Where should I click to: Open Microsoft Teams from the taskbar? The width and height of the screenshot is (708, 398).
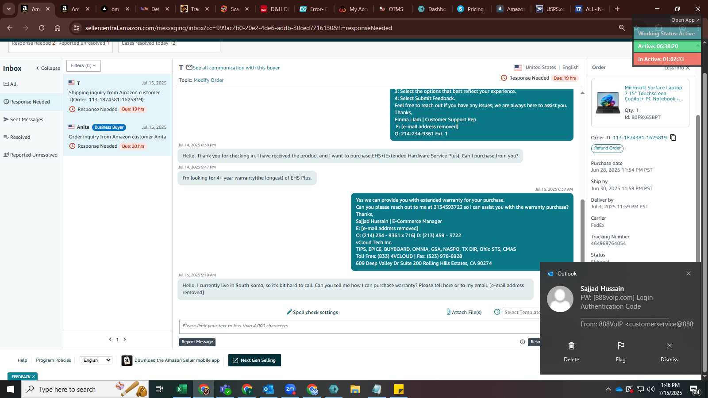pos(225,389)
